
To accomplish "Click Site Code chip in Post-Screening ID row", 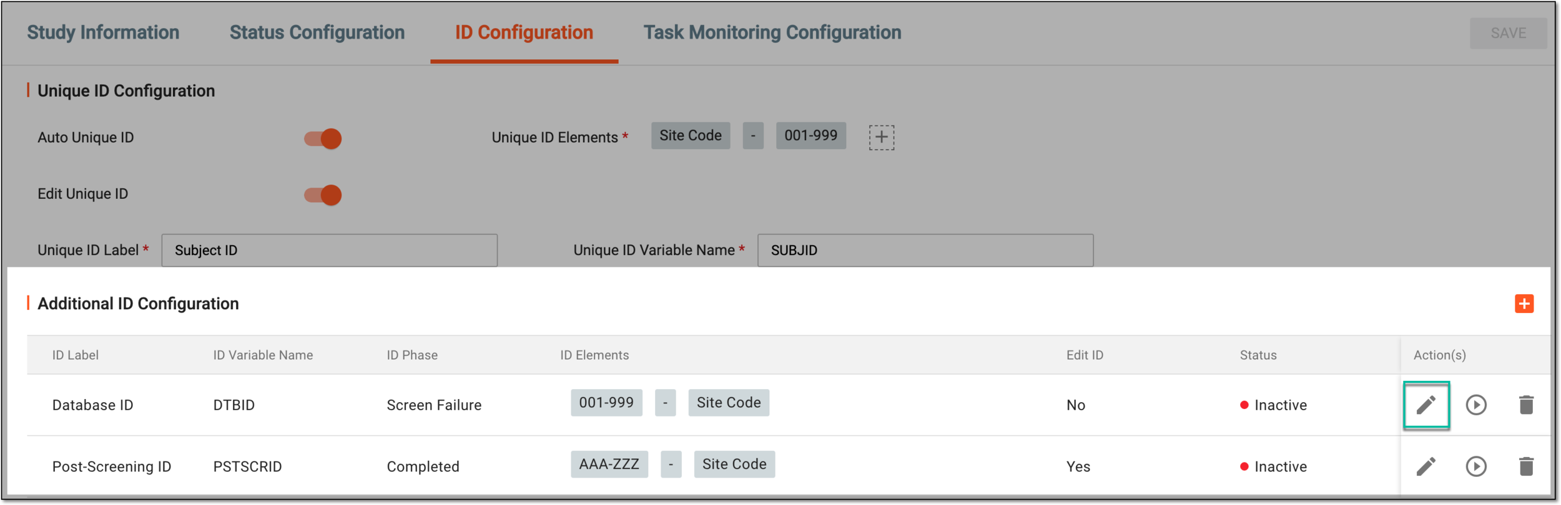I will click(x=734, y=464).
